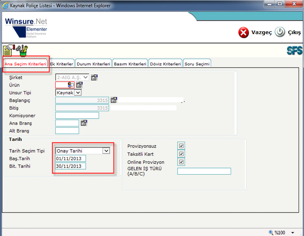Image resolution: width=304 pixels, height=236 pixels.
Task: Click the SFS logo icon
Action: click(294, 50)
